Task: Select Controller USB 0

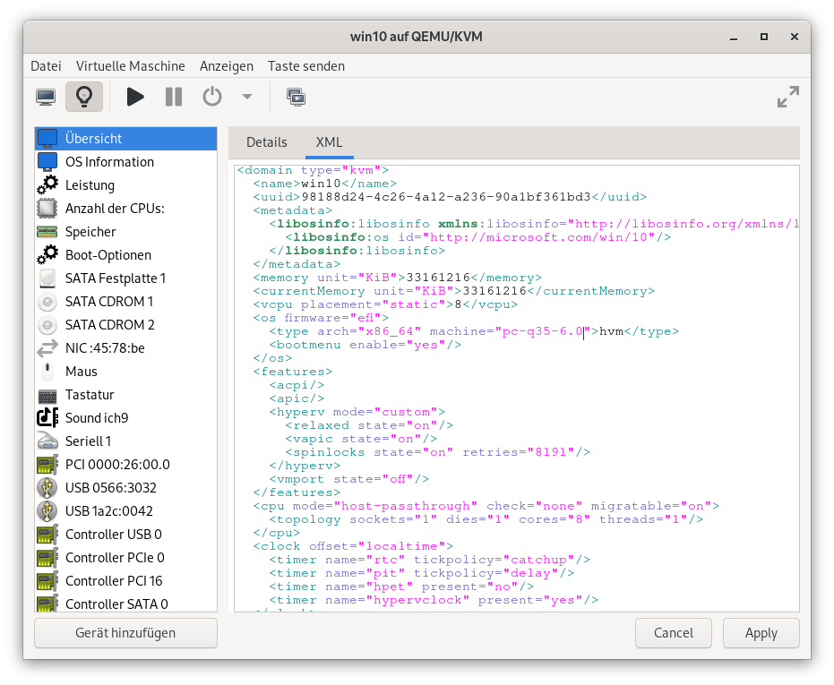Action: pyautogui.click(x=126, y=535)
